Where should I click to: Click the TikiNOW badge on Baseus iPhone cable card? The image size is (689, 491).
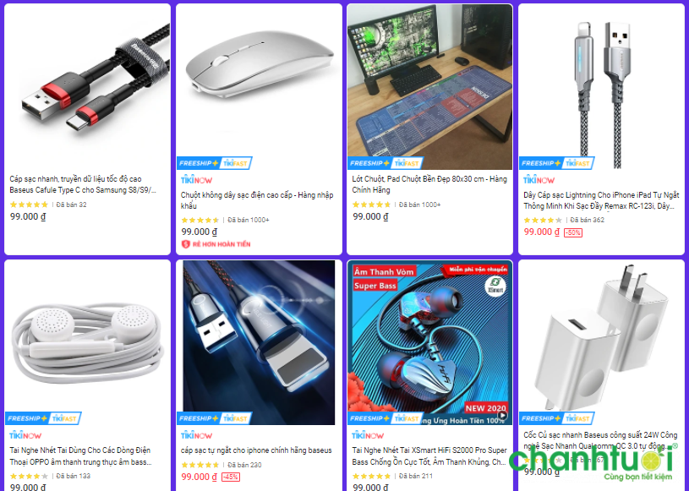tap(196, 436)
